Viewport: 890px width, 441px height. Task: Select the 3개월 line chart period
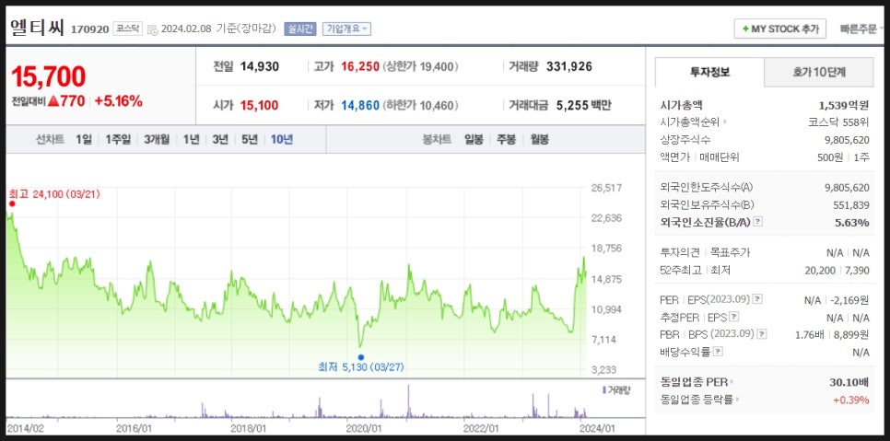(x=157, y=139)
